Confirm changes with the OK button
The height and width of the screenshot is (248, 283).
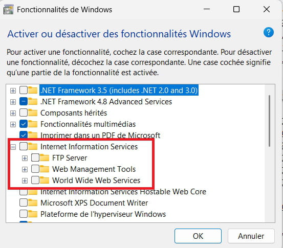click(198, 236)
